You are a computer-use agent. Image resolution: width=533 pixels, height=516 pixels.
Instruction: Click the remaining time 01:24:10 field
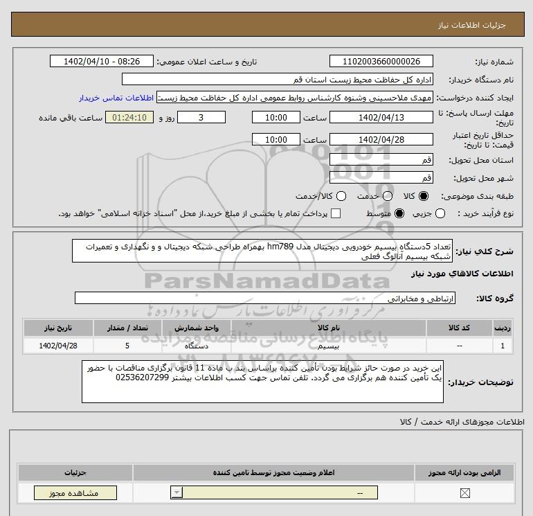click(129, 117)
